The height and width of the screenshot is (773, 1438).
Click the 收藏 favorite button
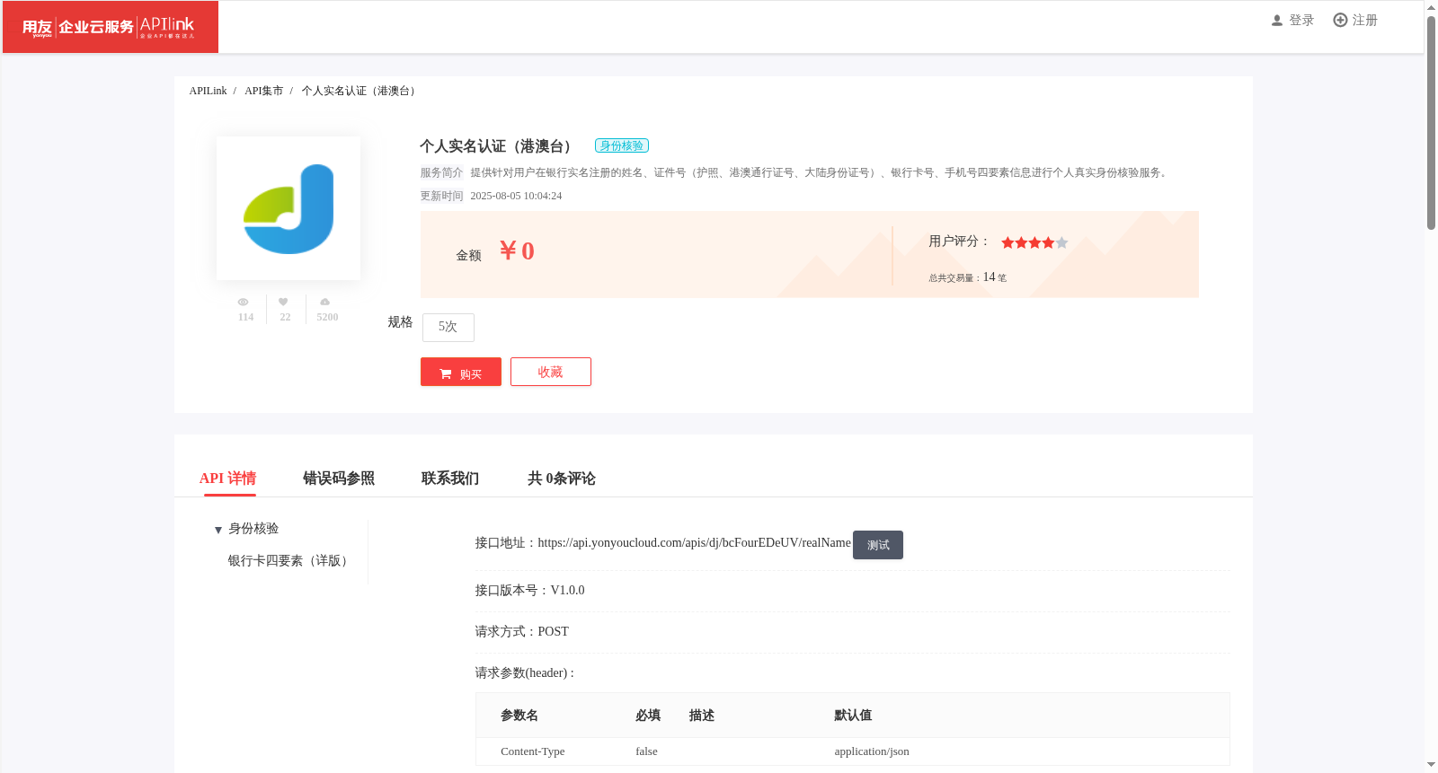[x=551, y=372]
